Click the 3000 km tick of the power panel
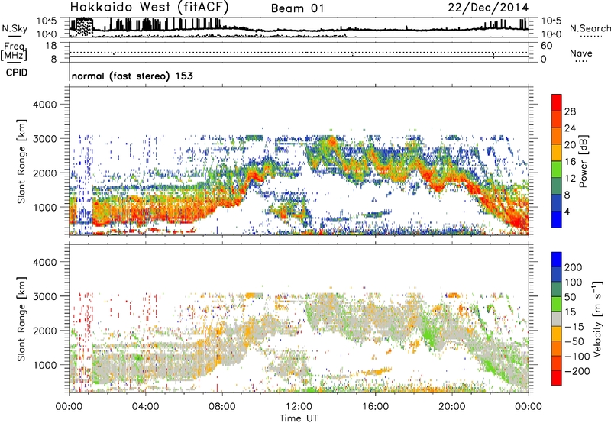 click(44, 139)
